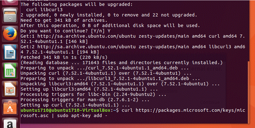Open the Amazon launcher icon
255x128 pixels.
[x=9, y=124]
